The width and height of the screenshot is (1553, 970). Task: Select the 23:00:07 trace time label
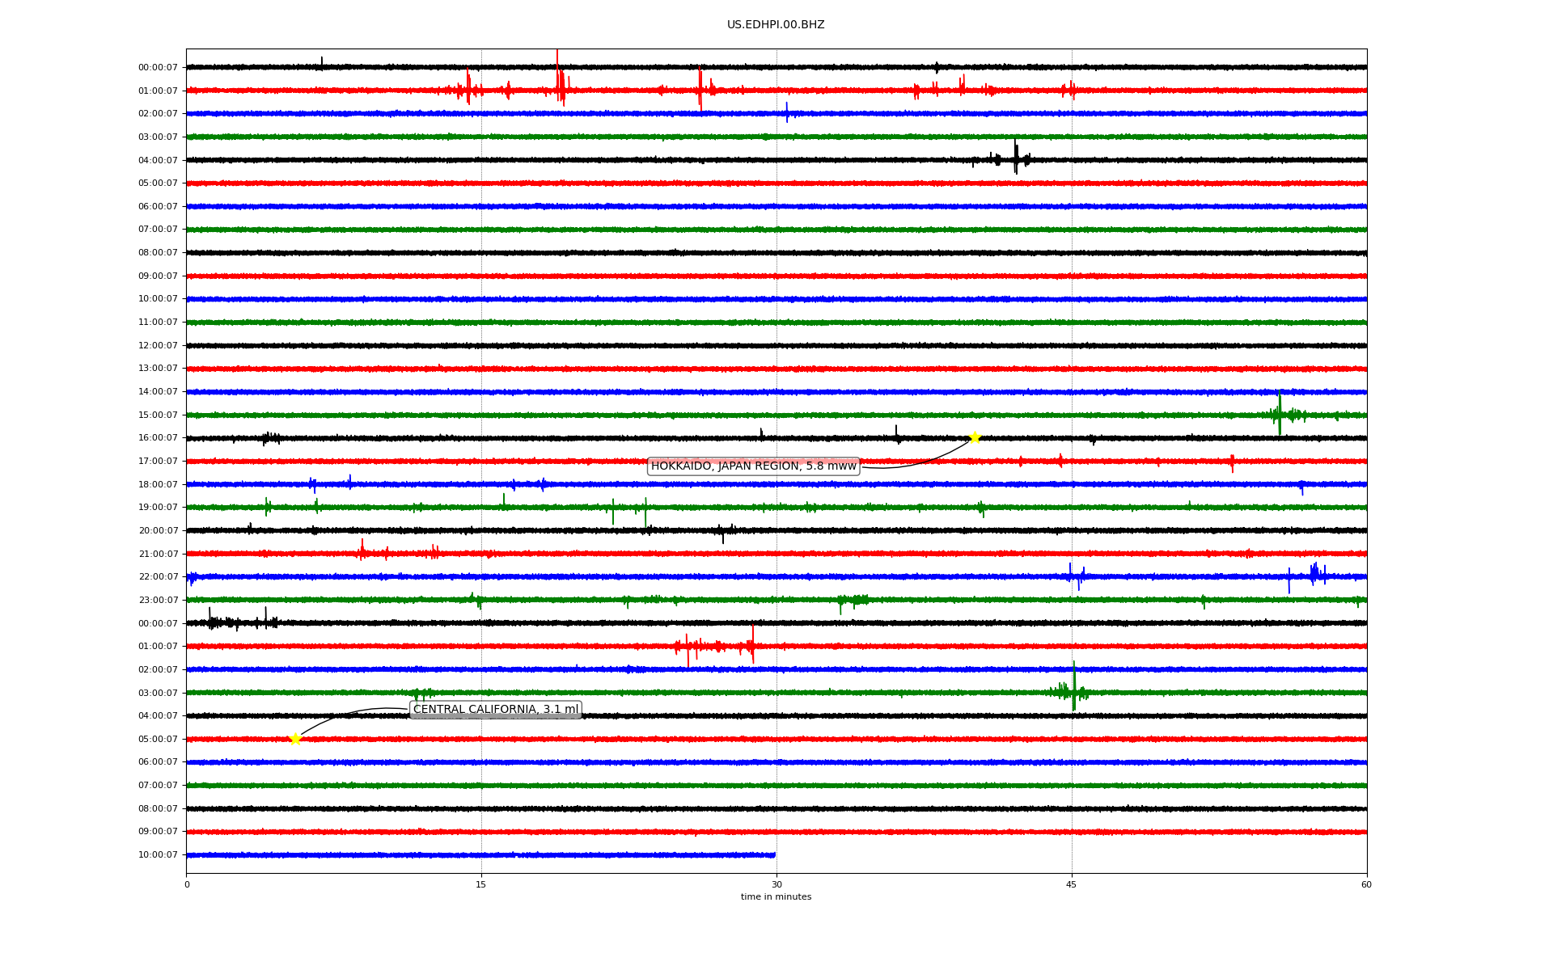158,601
